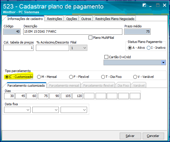The width and height of the screenshot is (170, 142).
Task: Open the Opções tab
Action: [x=71, y=19]
